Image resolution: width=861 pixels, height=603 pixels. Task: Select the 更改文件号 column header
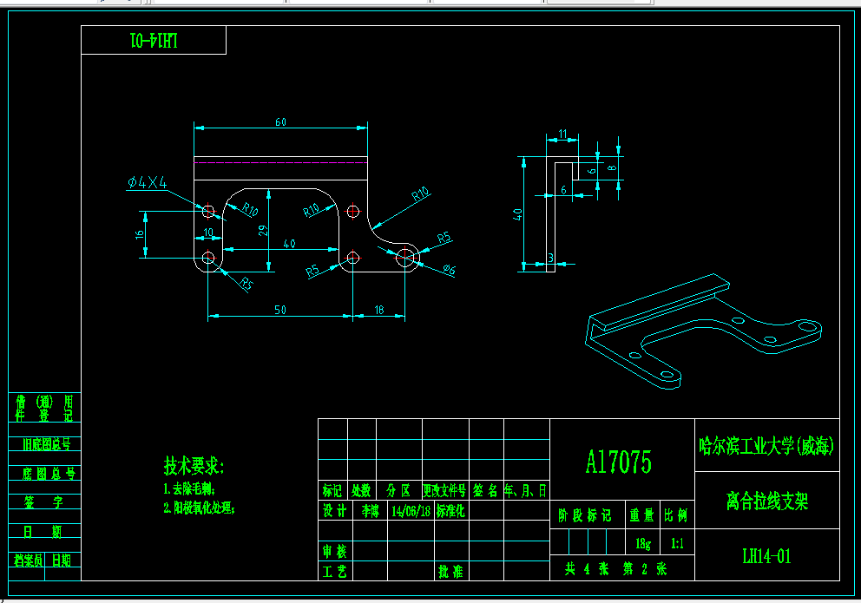pos(444,490)
